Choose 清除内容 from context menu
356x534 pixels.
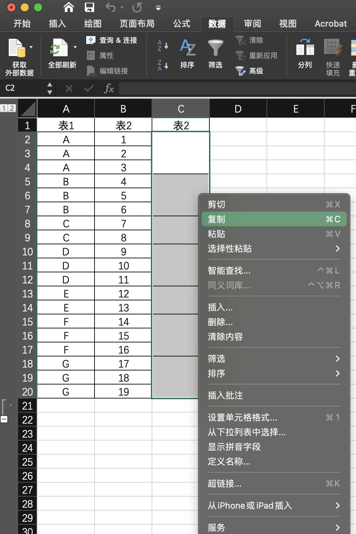tap(274, 336)
